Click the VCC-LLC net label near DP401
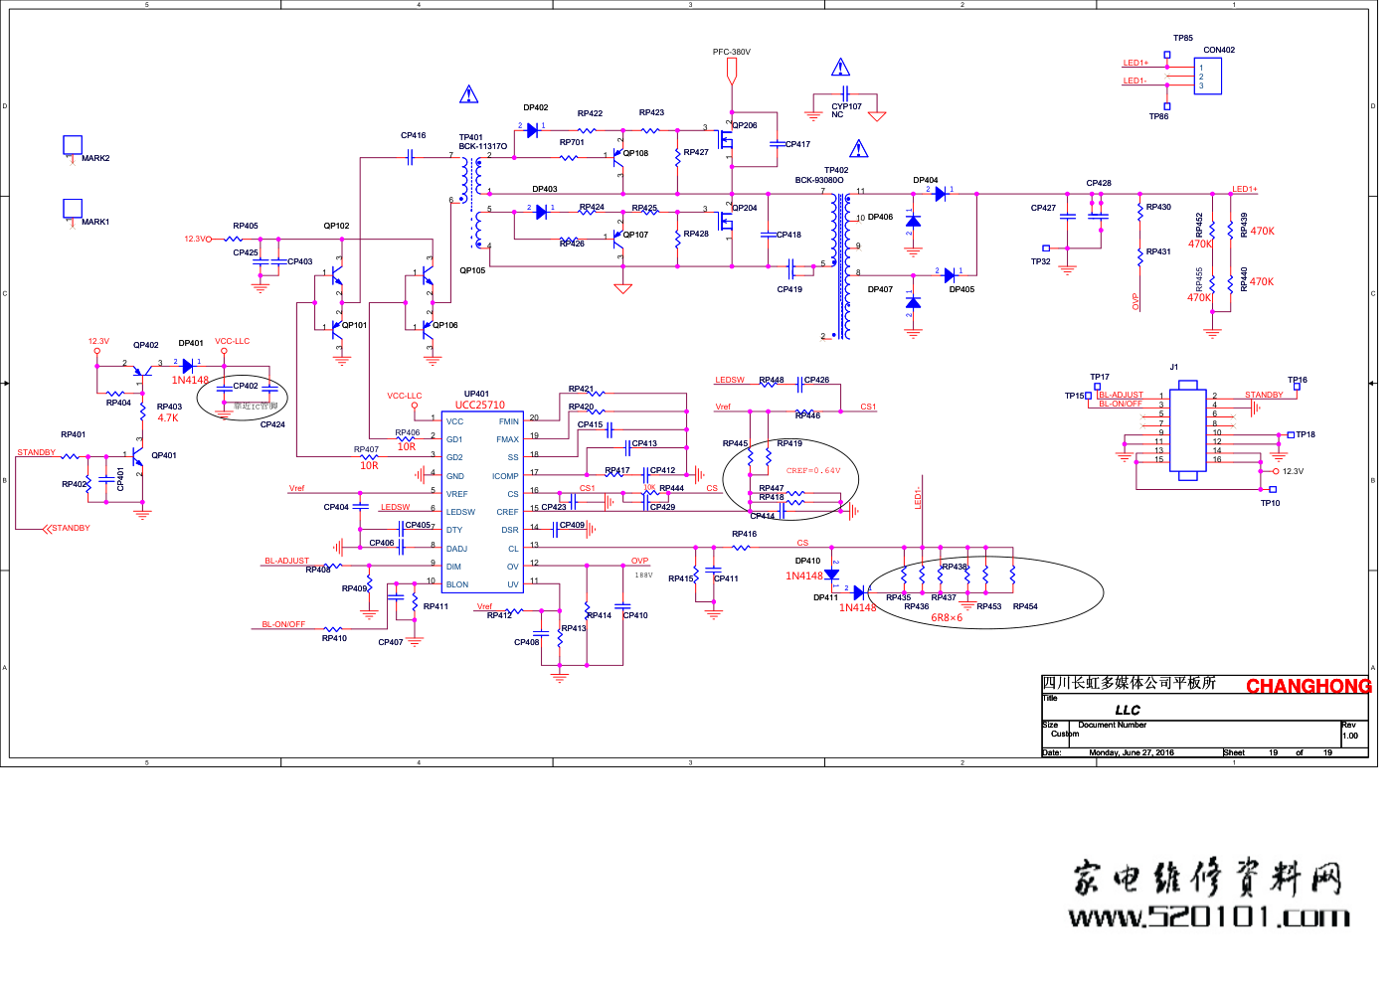 click(x=232, y=341)
